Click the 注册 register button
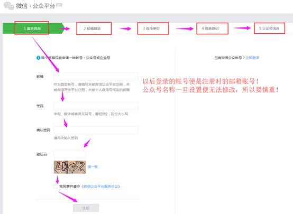 (86, 208)
